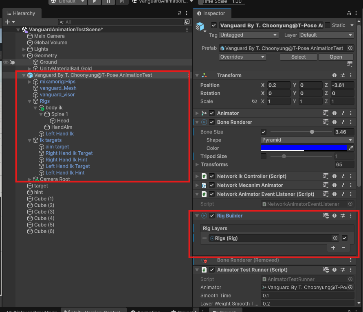This screenshot has height=312, width=363.
Task: Disable the Bone Renderer component checkbox
Action: 212,122
